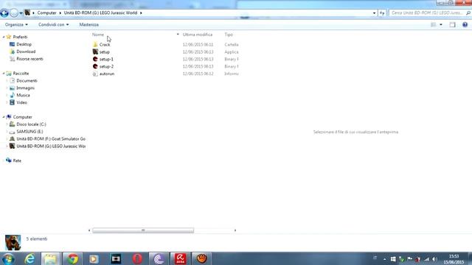
Task: Click the LEGO Jurassic World breadcrumb segment
Action: point(100,13)
